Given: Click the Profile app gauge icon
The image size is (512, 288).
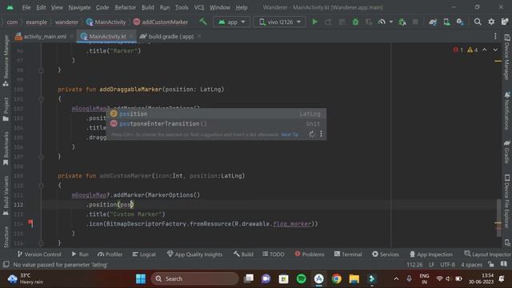Looking at the screenshot, I should tap(382, 22).
